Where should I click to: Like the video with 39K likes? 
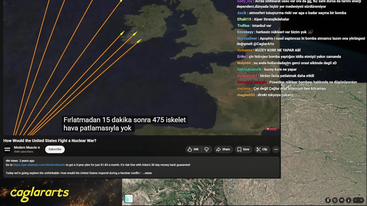pyautogui.click(x=193, y=149)
